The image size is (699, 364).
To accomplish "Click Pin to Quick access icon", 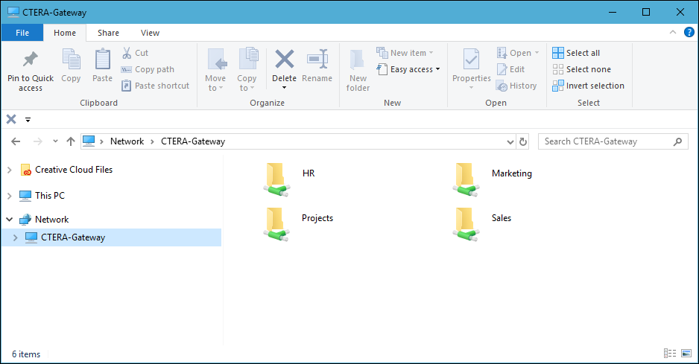I will click(x=31, y=60).
